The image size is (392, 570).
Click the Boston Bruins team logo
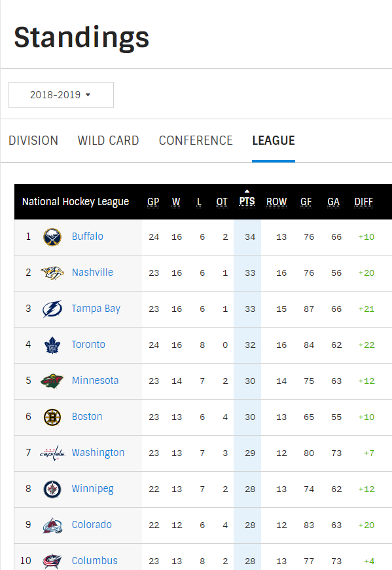point(52,417)
